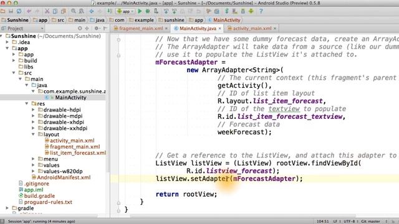Expand the gradle folder

click(7, 208)
